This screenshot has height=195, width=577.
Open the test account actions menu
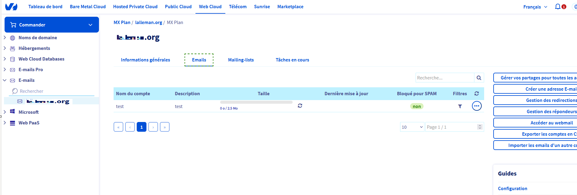pyautogui.click(x=477, y=106)
